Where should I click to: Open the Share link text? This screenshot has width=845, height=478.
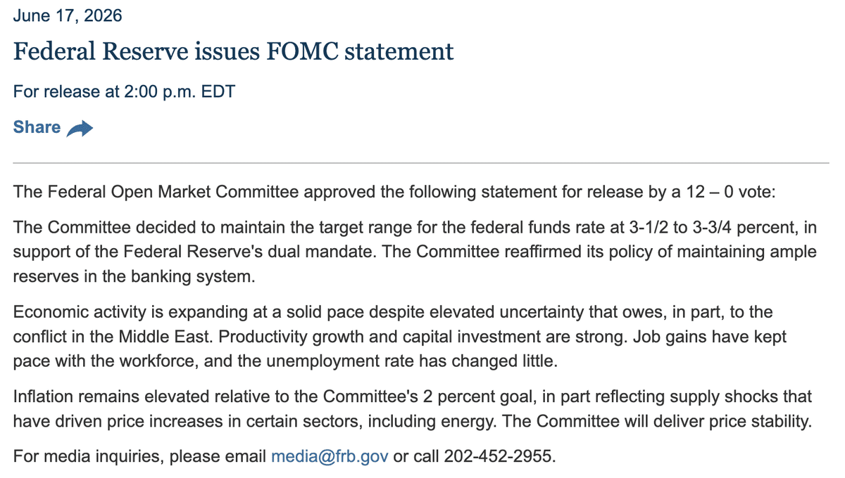pos(37,127)
